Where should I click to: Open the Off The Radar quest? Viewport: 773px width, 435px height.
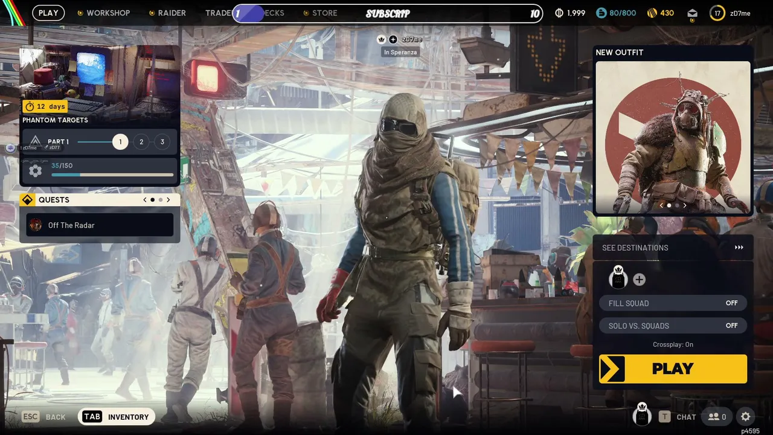pos(100,225)
